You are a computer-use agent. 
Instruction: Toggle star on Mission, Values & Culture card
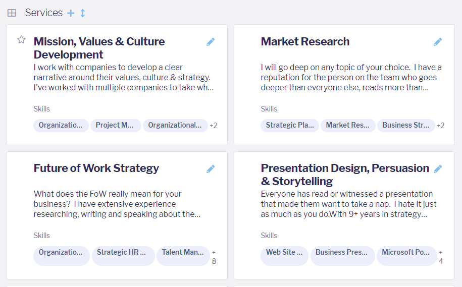tap(21, 40)
